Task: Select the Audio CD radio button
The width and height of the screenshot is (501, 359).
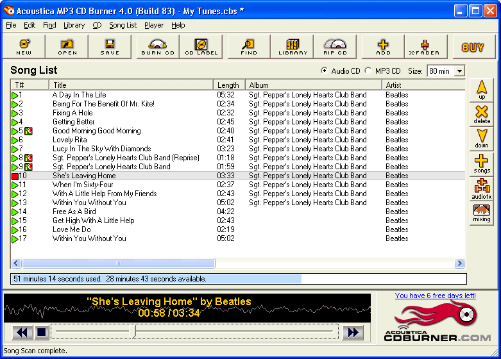Action: click(x=325, y=71)
